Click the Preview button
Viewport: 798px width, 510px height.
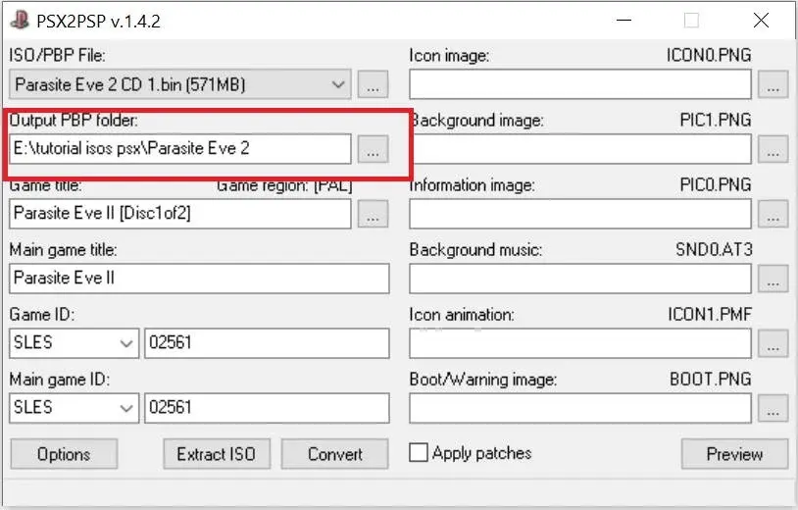pyautogui.click(x=734, y=454)
